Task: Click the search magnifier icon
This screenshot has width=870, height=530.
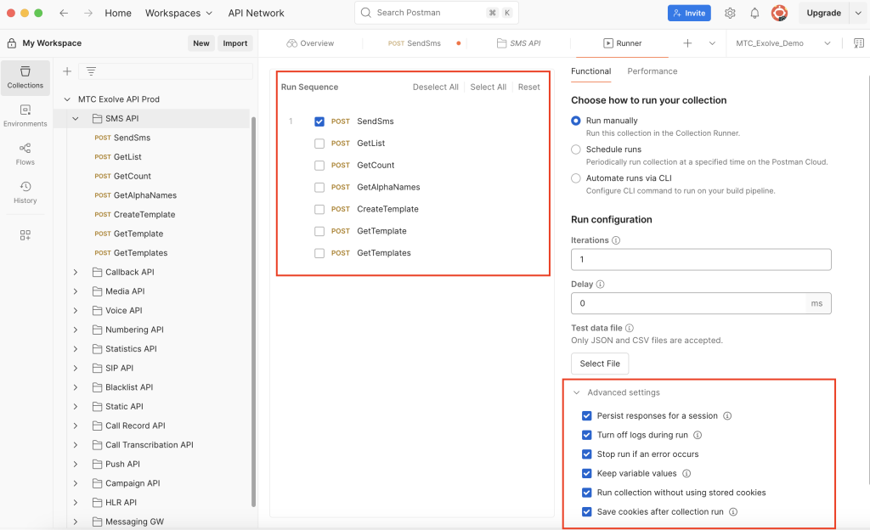Action: [x=365, y=13]
